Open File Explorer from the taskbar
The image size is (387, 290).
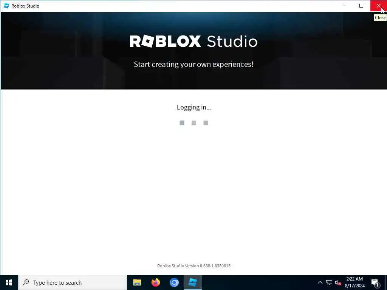(x=137, y=282)
